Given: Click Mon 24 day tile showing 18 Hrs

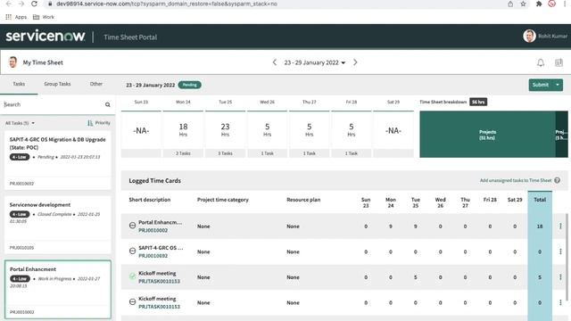Looking at the screenshot, I should click(x=183, y=135).
